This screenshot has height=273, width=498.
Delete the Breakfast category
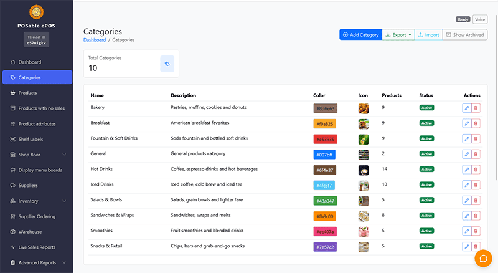click(476, 123)
